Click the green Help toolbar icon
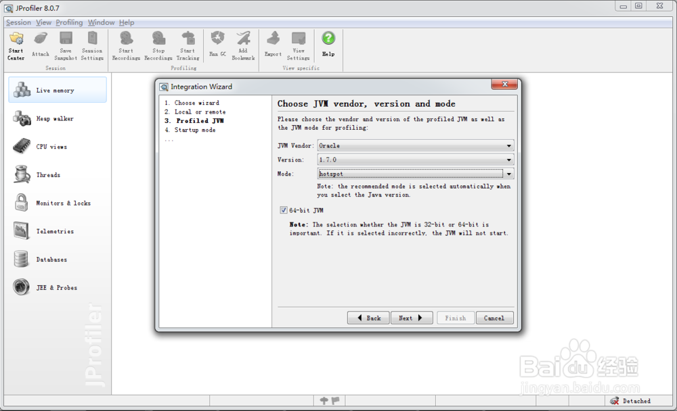This screenshot has width=677, height=411. (x=328, y=45)
